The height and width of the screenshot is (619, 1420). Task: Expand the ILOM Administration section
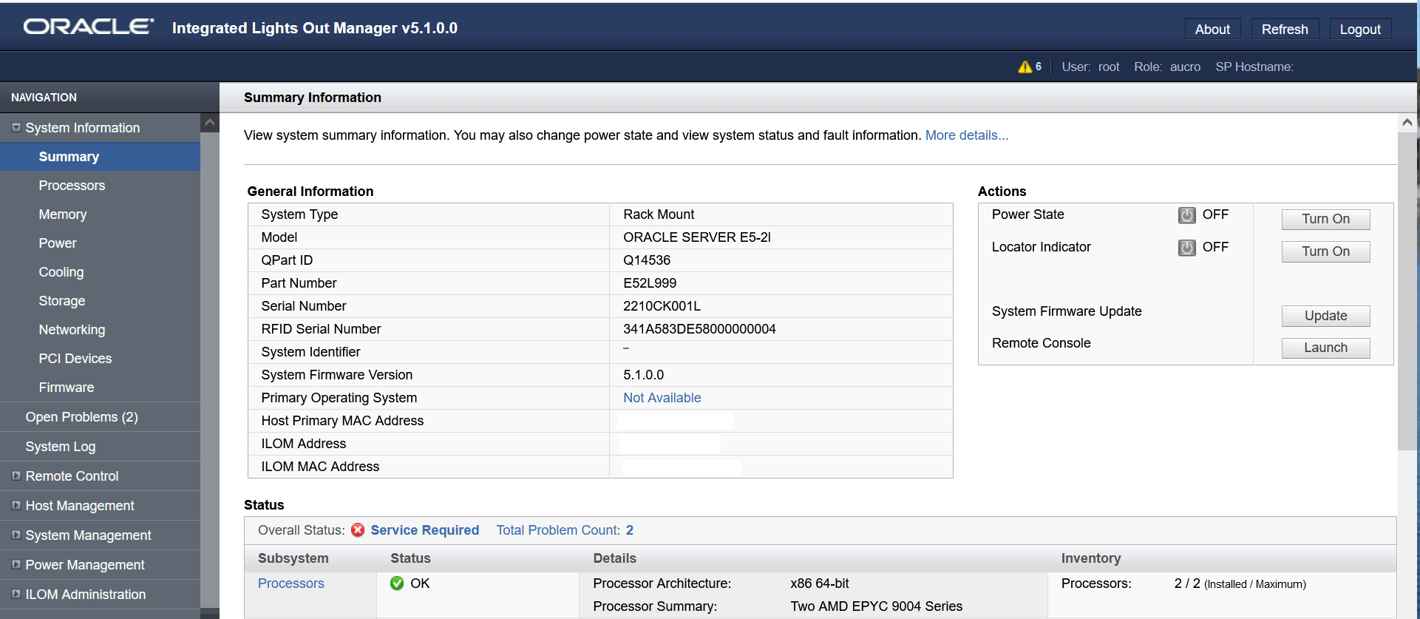(x=16, y=595)
